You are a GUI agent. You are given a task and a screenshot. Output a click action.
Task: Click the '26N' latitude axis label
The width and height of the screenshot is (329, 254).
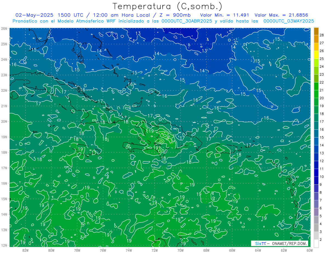(x=4, y=28)
